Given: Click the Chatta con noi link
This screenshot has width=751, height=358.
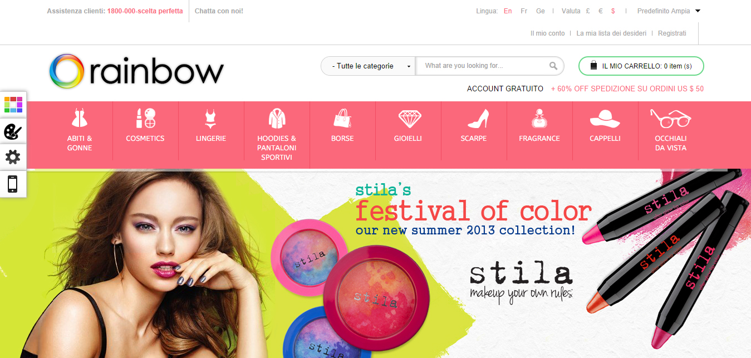Looking at the screenshot, I should pos(219,11).
